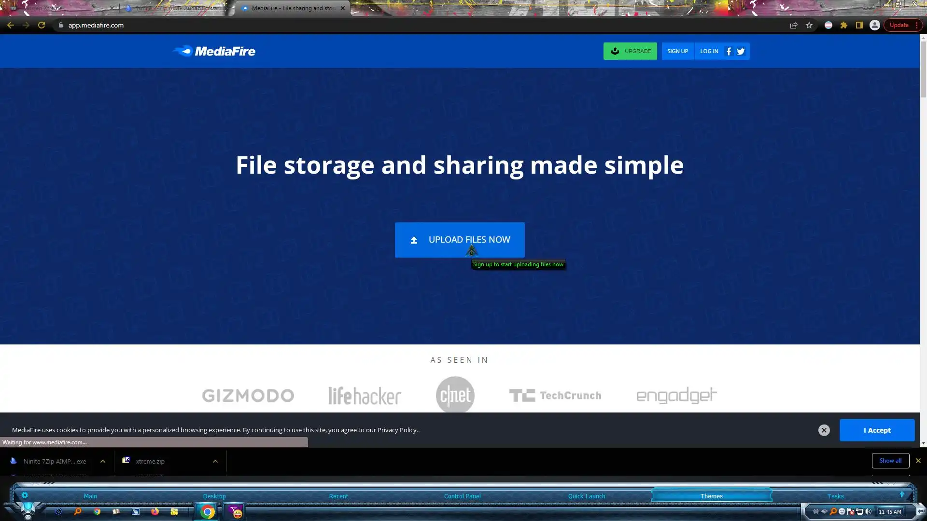
Task: Open the Extensions puzzle icon
Action: tap(843, 25)
